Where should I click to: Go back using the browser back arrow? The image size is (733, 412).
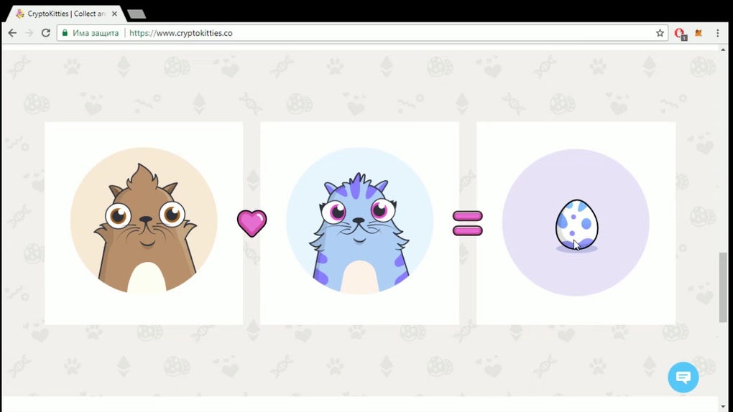click(x=12, y=33)
